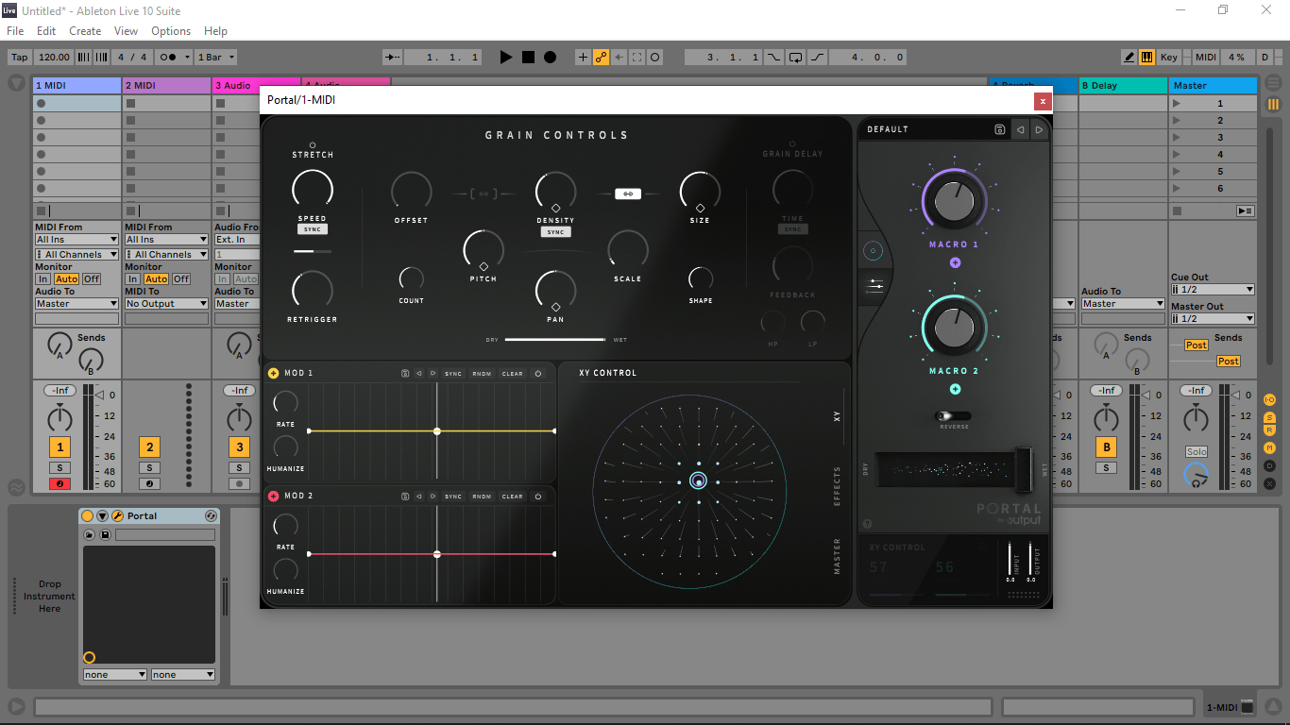Click the save preset icon next to DEFAULT
This screenshot has width=1290, height=725.
(999, 129)
